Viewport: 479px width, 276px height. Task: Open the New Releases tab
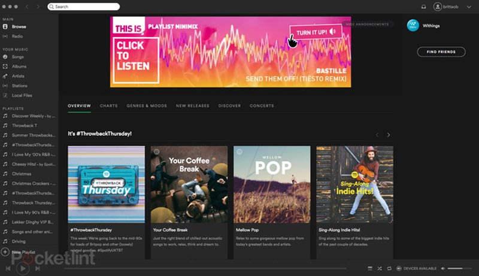click(x=192, y=106)
